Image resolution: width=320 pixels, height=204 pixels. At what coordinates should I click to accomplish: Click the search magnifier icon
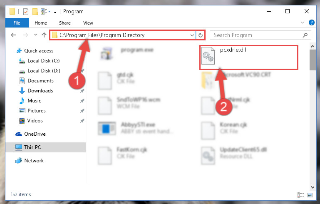[305, 35]
